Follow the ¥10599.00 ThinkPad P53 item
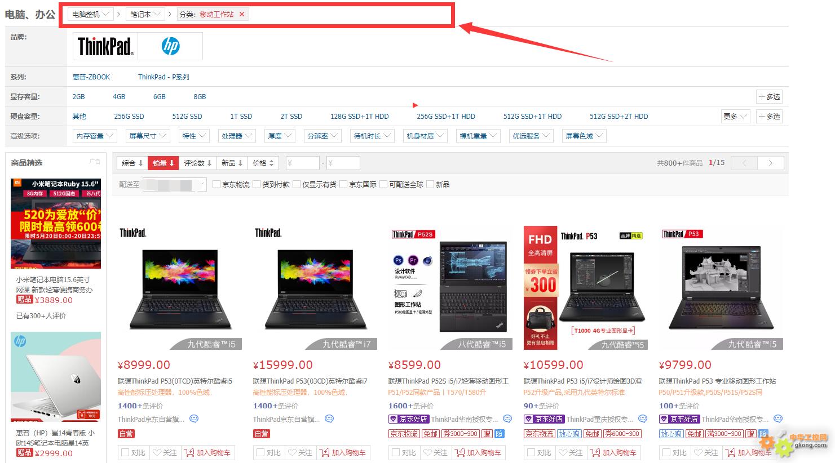The width and height of the screenshot is (835, 463). (x=571, y=453)
